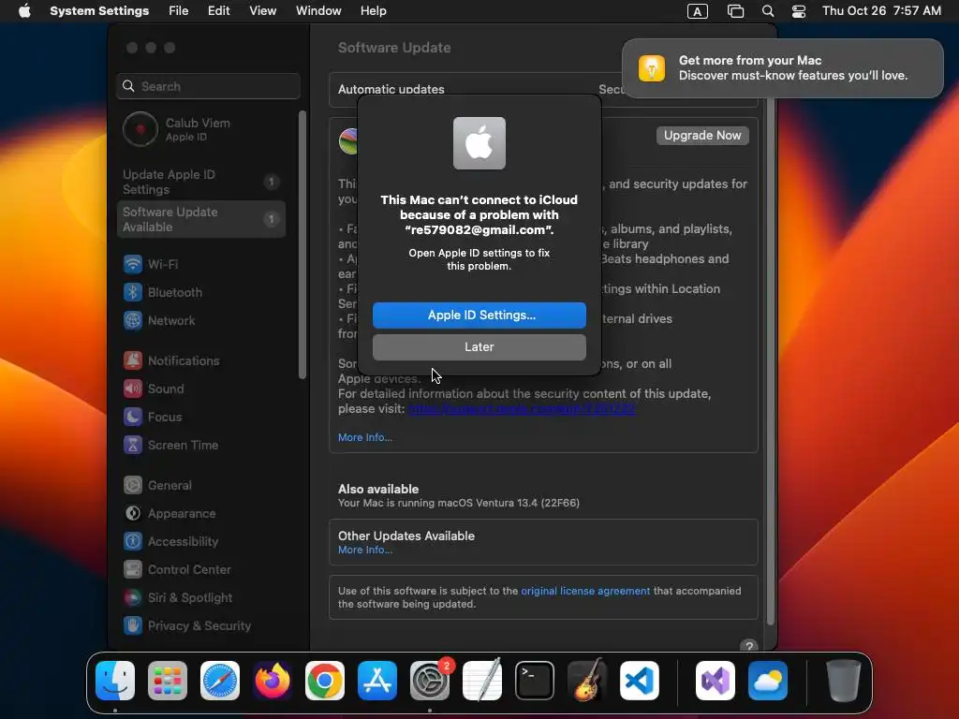This screenshot has width=959, height=719.
Task: Click the Upgrade Now button
Action: [x=702, y=135]
